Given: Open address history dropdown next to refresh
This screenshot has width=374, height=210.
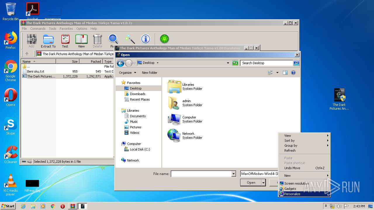Looking at the screenshot, I should [228, 63].
